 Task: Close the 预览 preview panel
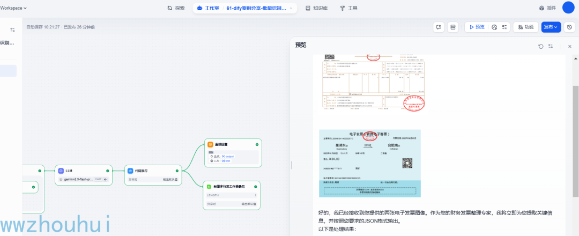coord(570,46)
